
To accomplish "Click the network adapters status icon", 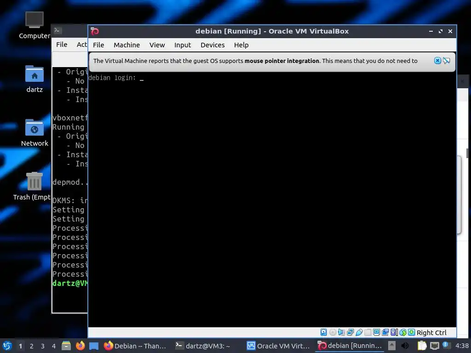I will (x=350, y=332).
